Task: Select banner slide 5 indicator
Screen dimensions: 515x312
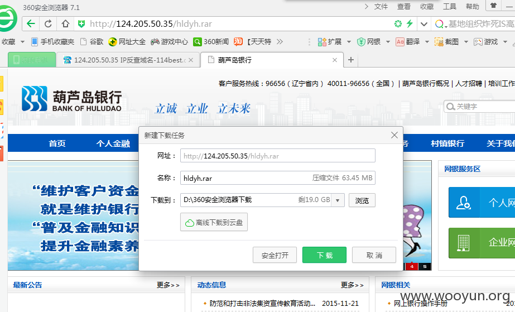Action: (x=425, y=266)
